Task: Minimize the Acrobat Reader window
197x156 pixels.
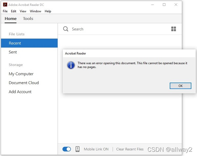Action: (x=153, y=5)
